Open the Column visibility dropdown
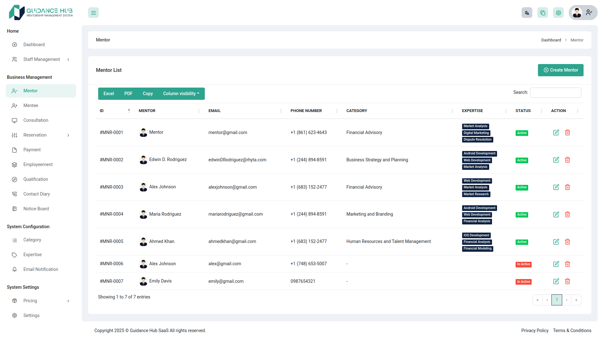The image size is (604, 339). [x=181, y=94]
